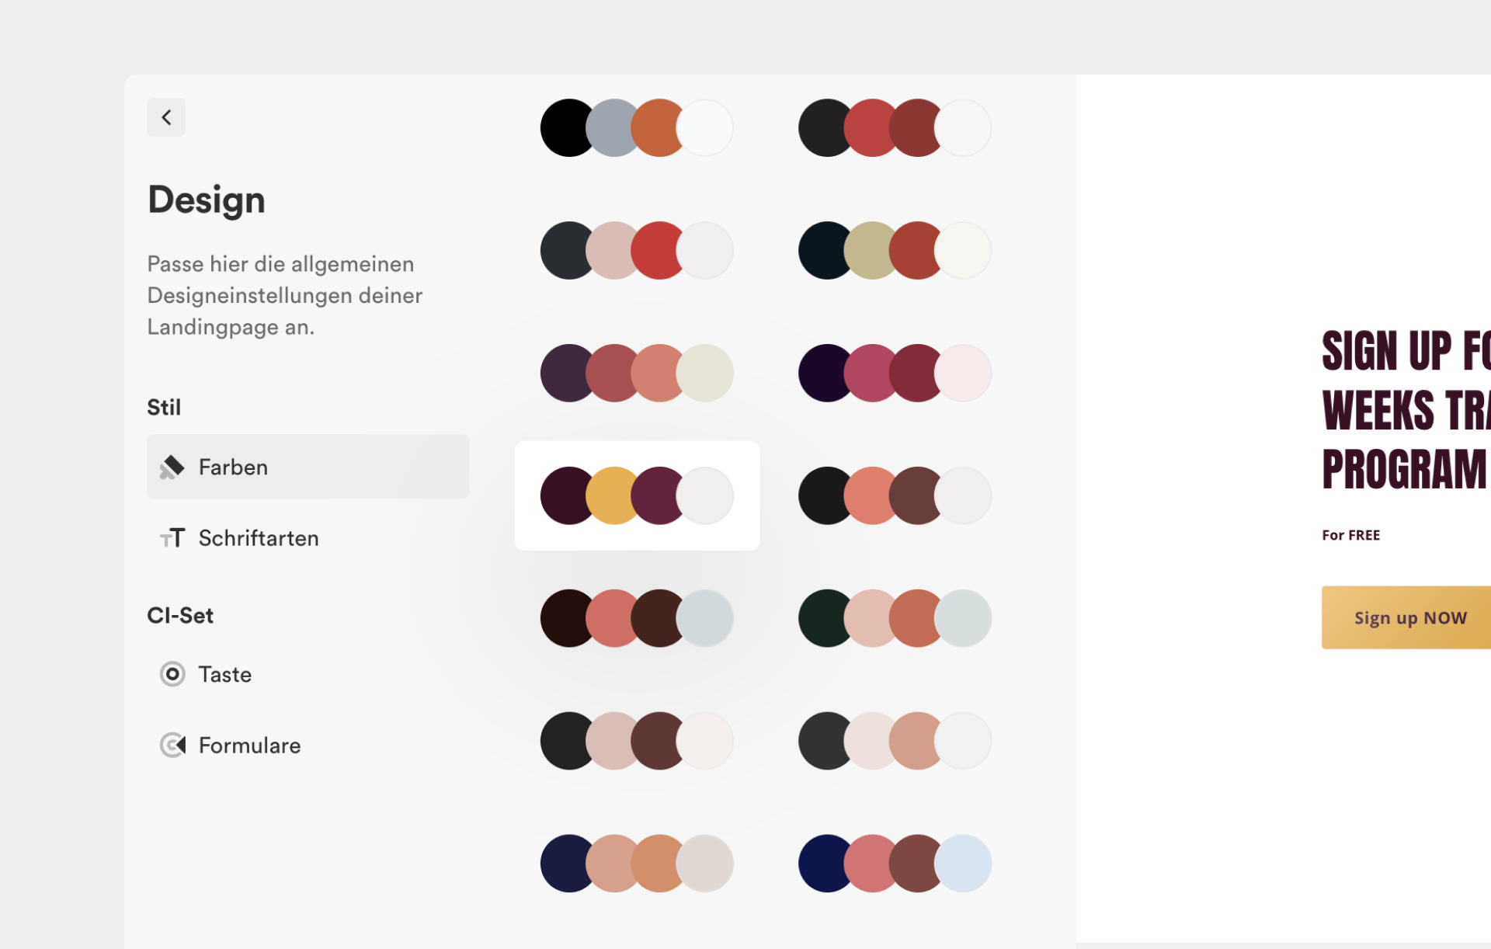The width and height of the screenshot is (1491, 949).
Task: Click the back arrow at top left
Action: pyautogui.click(x=165, y=116)
